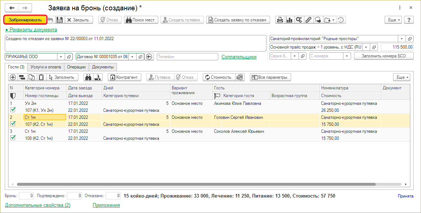This screenshot has width=421, height=213.
Task: Open reports via the bar chart icon
Action: 289,20
